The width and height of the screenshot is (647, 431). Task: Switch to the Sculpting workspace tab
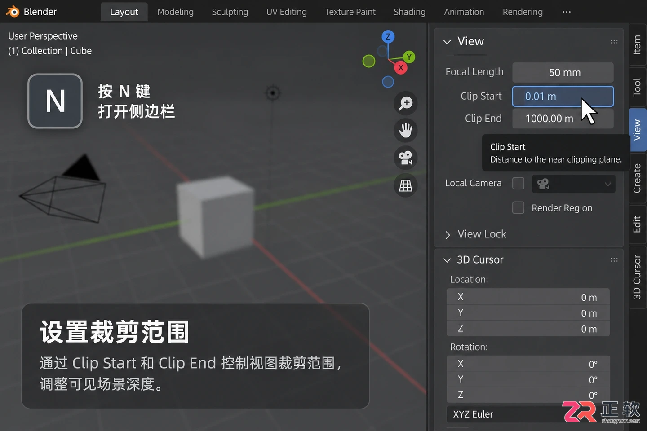230,12
